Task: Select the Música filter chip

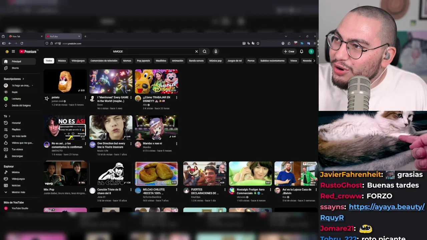Action: 62,61
